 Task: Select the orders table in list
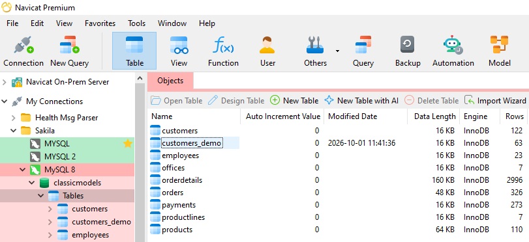coord(172,193)
